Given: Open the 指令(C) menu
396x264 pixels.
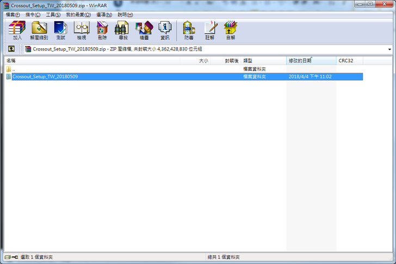Looking at the screenshot, I should coord(33,15).
